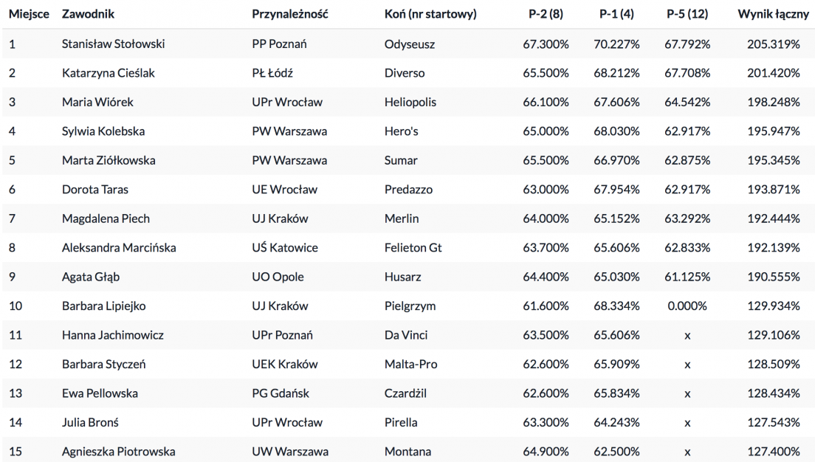Viewport: 815px width, 462px height.
Task: Select the UJ Kraków cell for Magdalena Piech
Action: pyautogui.click(x=280, y=218)
